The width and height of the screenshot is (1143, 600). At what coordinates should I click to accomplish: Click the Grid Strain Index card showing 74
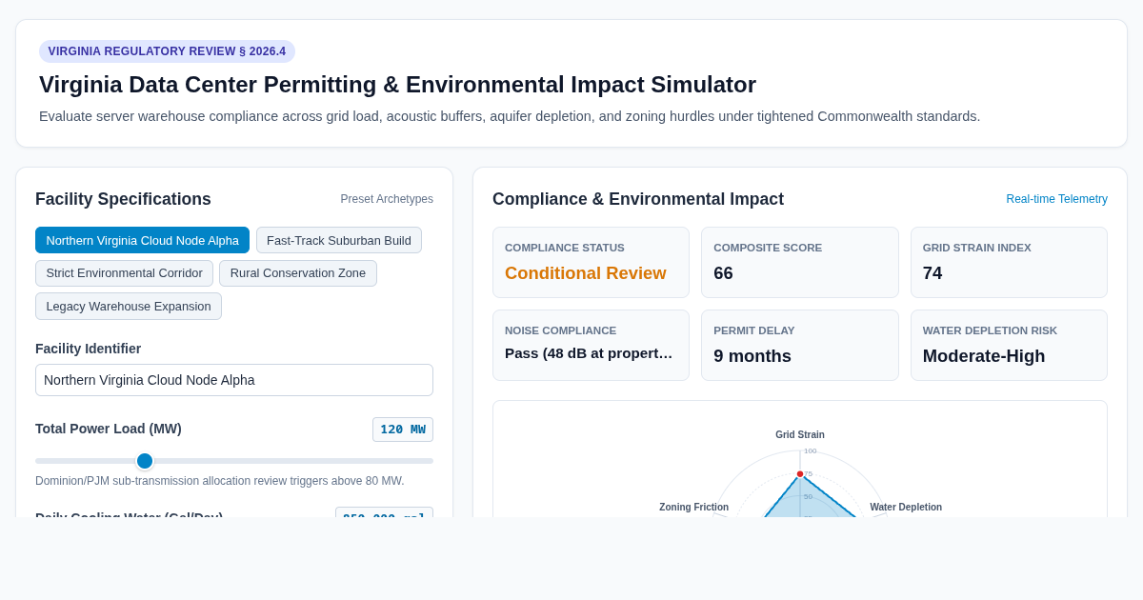(x=1009, y=263)
